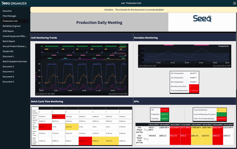The width and height of the screenshot is (237, 149).
Task: Click the Batch Cycle Time Monitoring table
Action: point(82,126)
